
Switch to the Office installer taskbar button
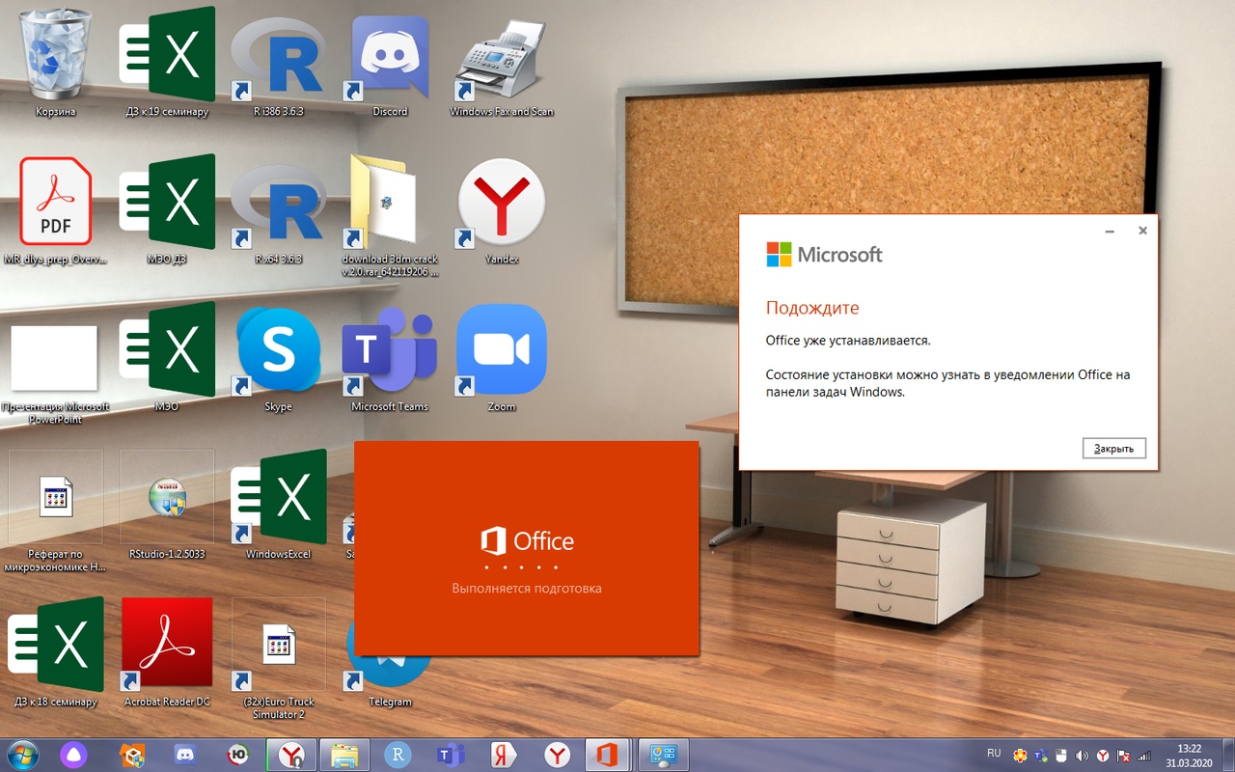point(606,755)
